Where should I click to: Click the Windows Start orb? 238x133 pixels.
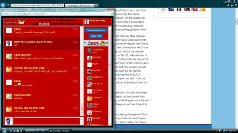tap(4, 130)
